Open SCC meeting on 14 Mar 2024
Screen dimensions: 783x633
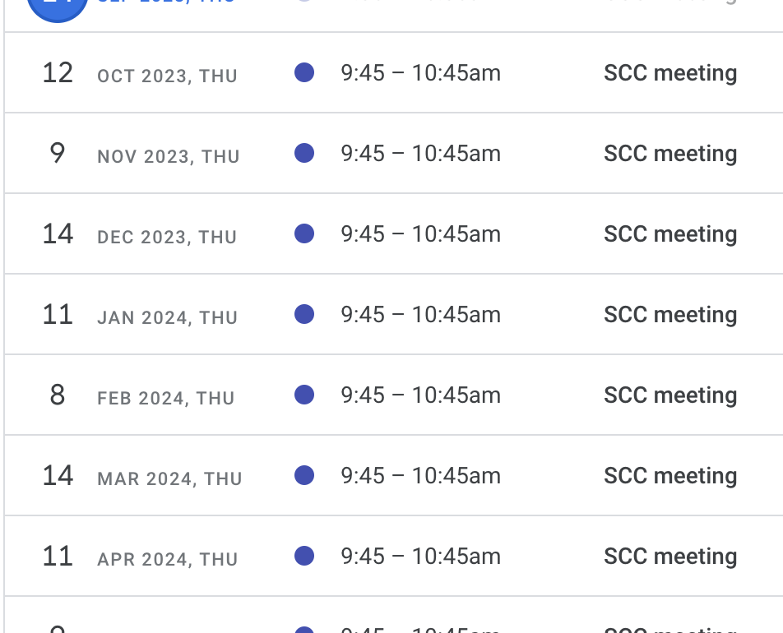click(x=670, y=476)
